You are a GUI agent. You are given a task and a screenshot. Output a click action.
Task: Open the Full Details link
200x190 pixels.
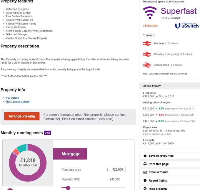click(12, 98)
